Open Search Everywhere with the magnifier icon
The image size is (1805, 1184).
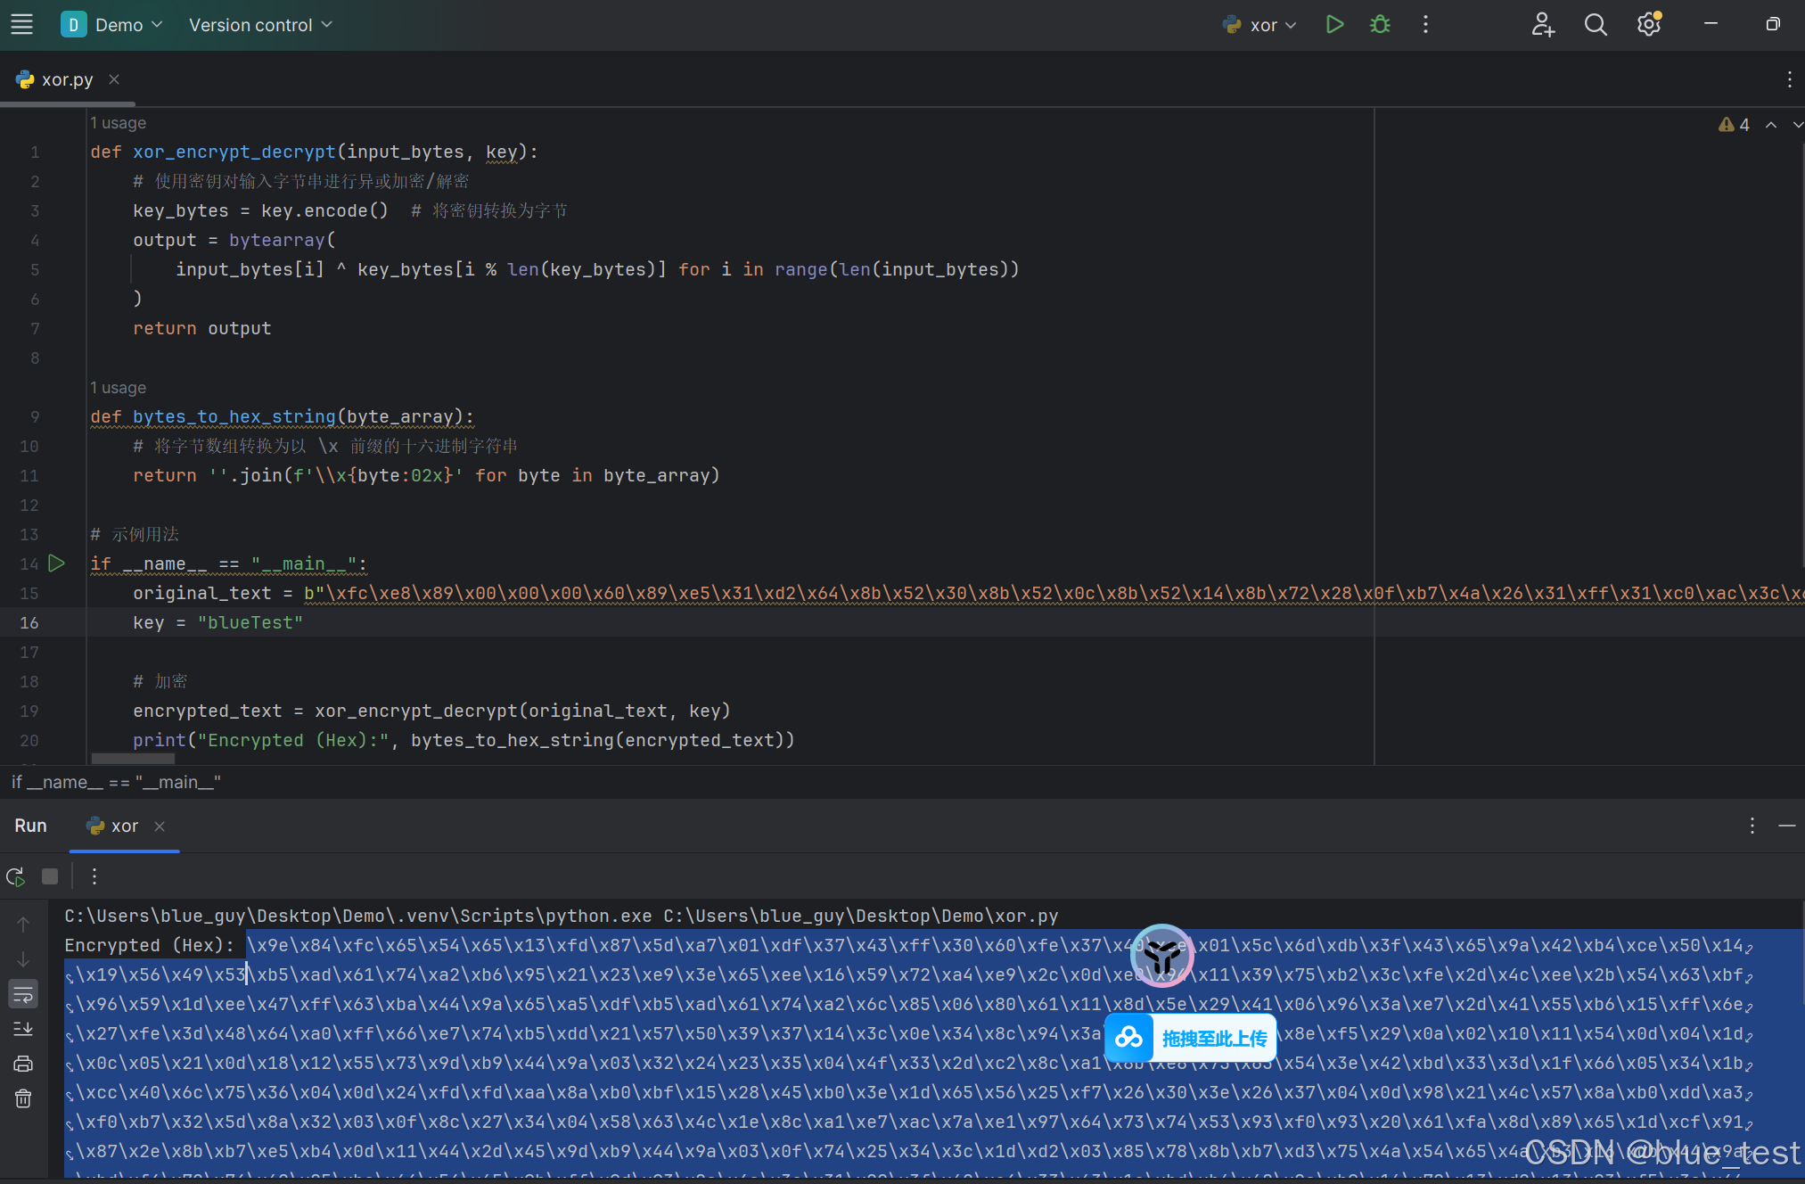(x=1596, y=24)
